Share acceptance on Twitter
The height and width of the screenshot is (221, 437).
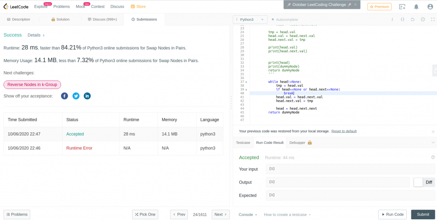click(76, 96)
